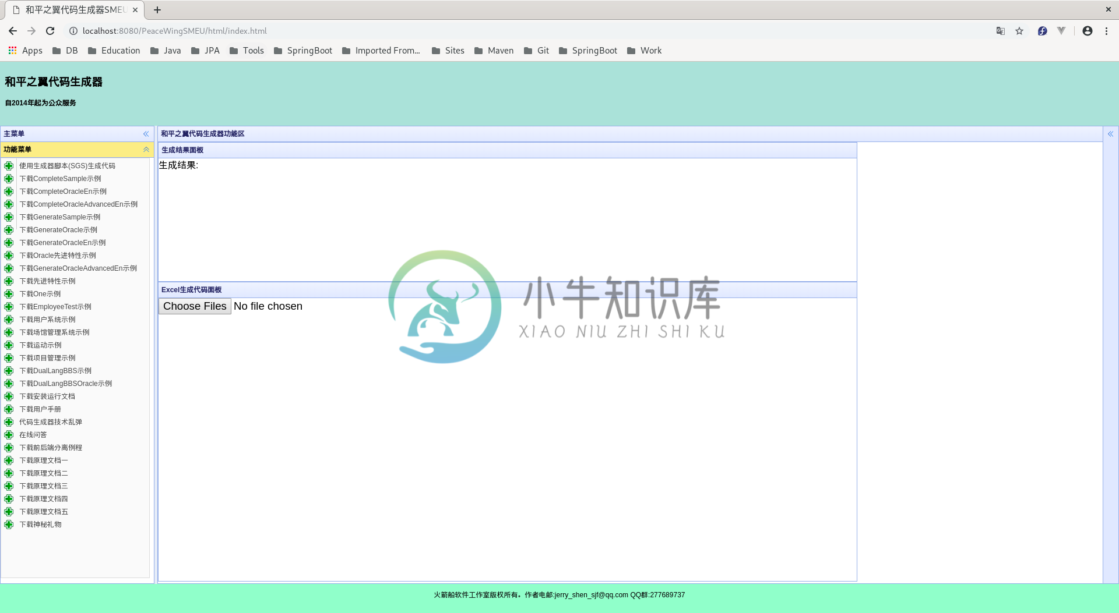Click green plus icon beside 下载用户系统示例
This screenshot has width=1119, height=613.
9,320
